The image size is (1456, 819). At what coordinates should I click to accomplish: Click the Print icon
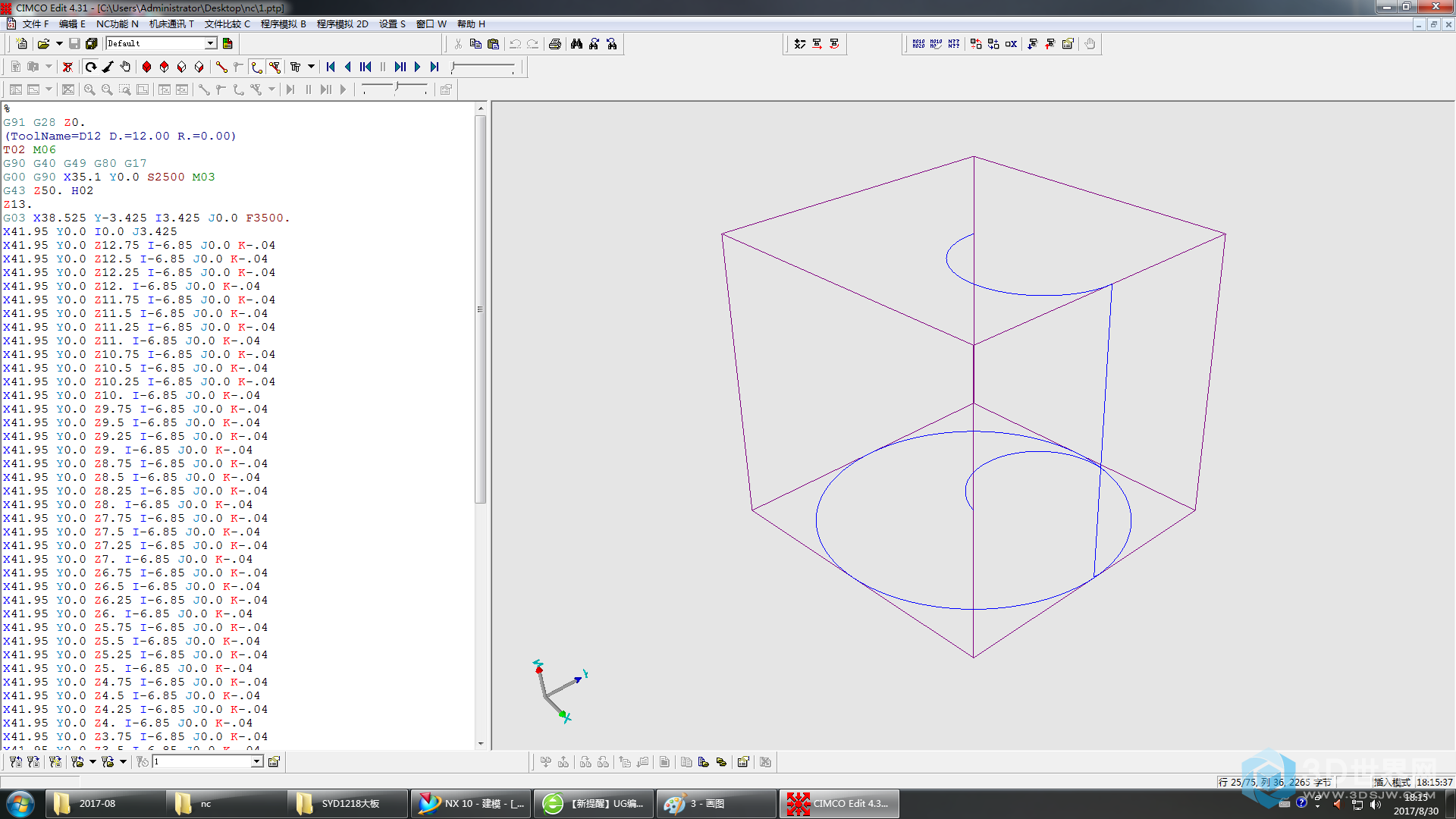(x=555, y=44)
